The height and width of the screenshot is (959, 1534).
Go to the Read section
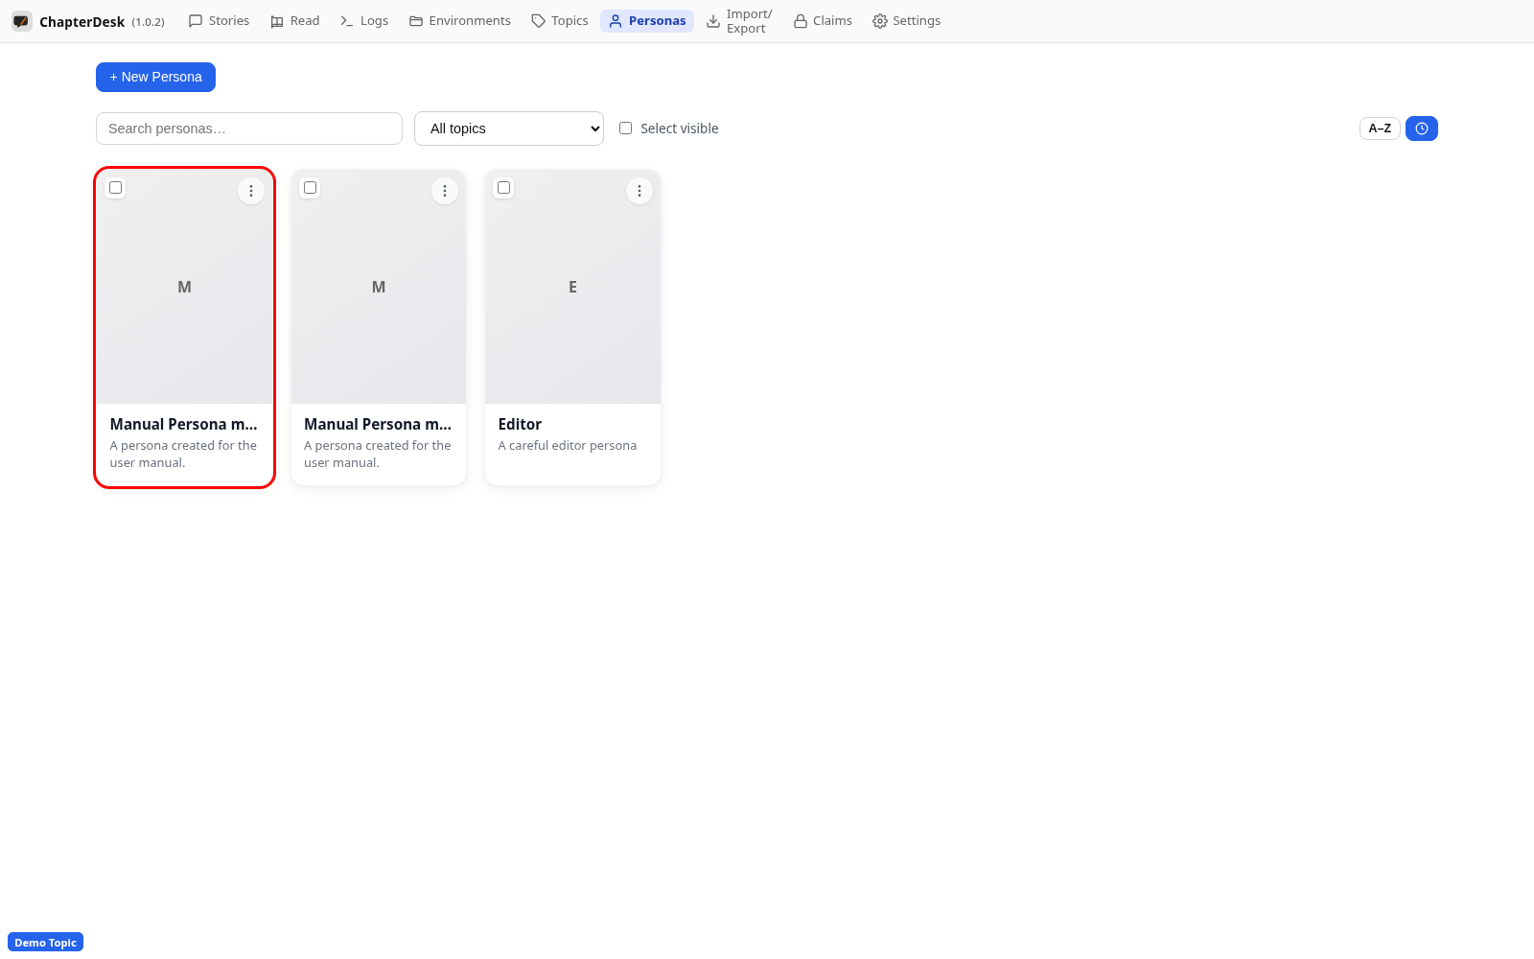(x=294, y=21)
